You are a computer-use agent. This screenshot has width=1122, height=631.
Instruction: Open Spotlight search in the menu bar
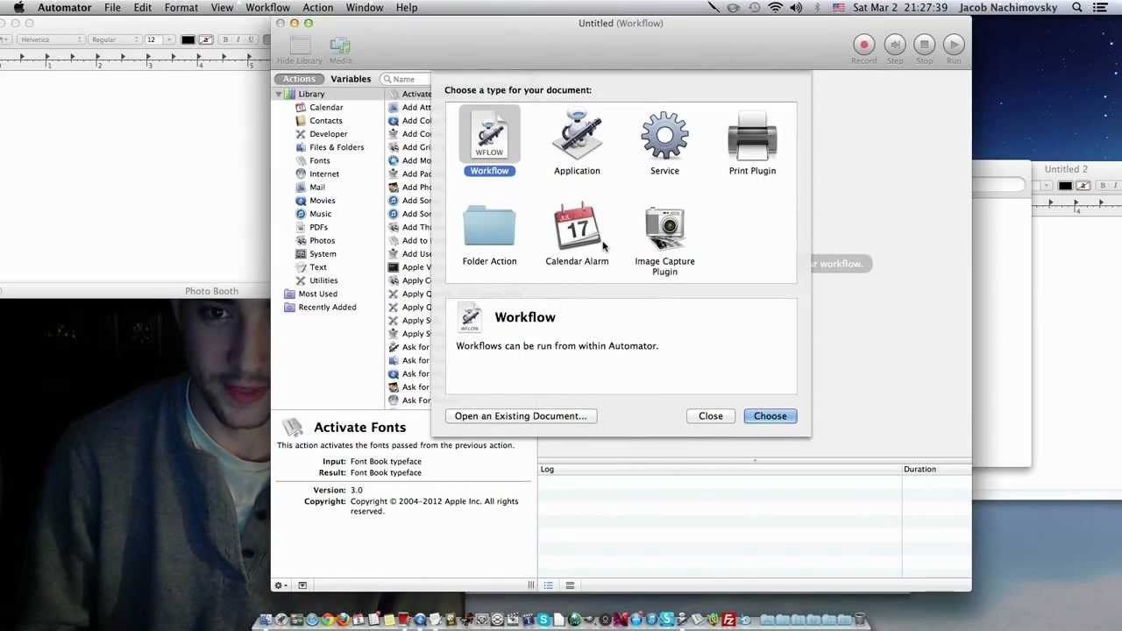point(1077,7)
